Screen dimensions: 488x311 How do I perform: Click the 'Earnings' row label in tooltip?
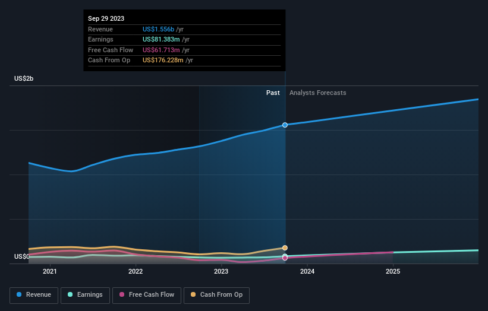click(100, 39)
